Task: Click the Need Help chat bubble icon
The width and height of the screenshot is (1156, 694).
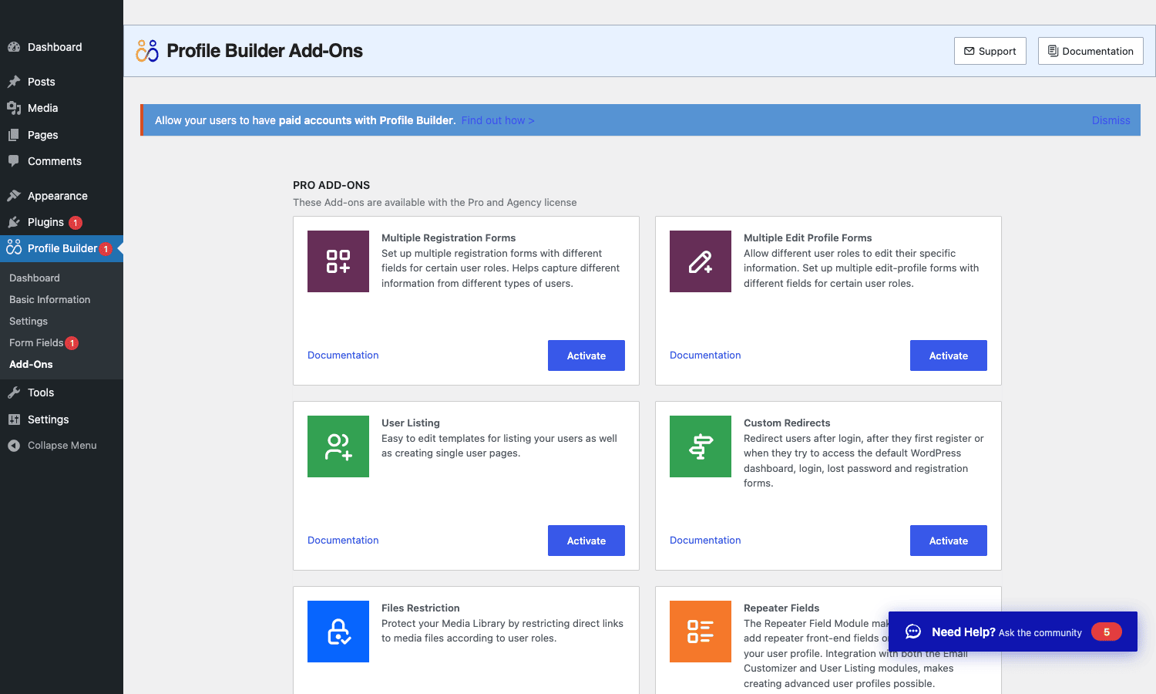Action: [913, 632]
